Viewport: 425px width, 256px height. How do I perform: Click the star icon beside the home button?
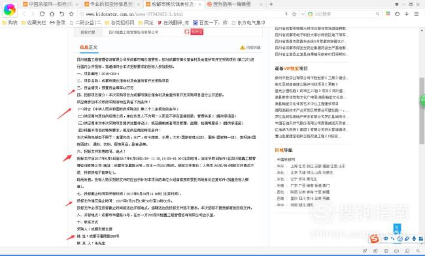(x=71, y=14)
